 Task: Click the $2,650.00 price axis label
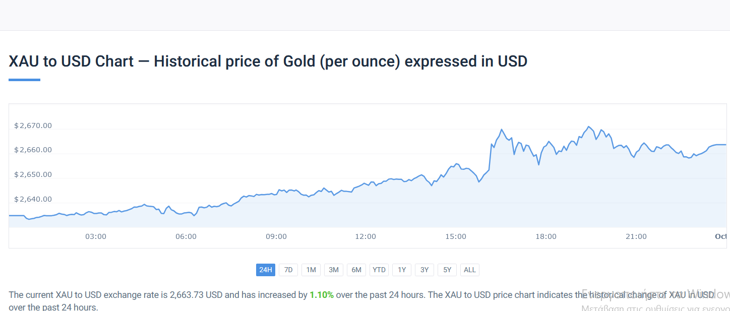(x=33, y=174)
